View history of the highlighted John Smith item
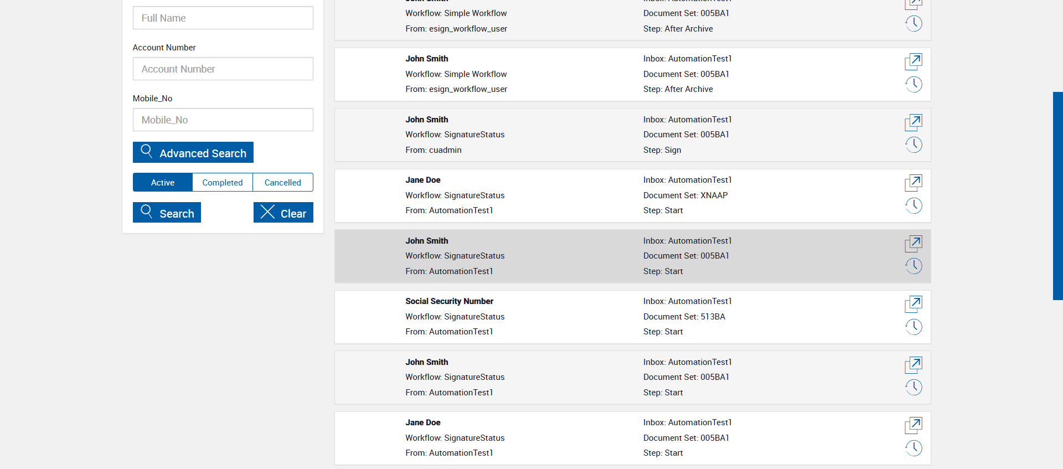 click(x=914, y=266)
